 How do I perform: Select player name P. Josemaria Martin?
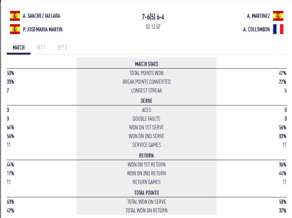(x=43, y=29)
